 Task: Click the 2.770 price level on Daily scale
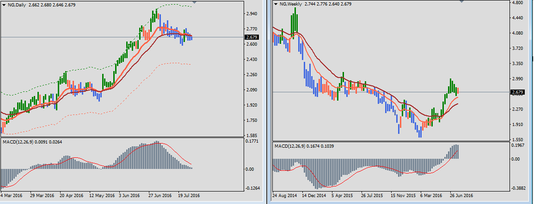(x=252, y=29)
